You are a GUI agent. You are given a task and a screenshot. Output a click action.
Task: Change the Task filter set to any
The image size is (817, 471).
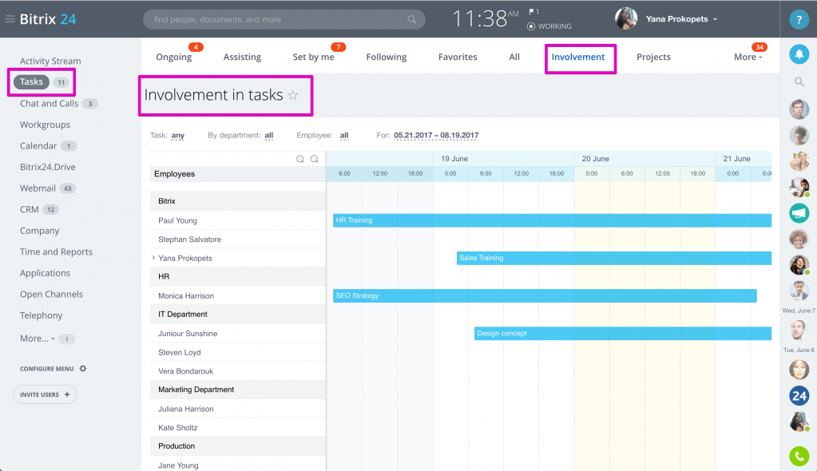coord(177,136)
